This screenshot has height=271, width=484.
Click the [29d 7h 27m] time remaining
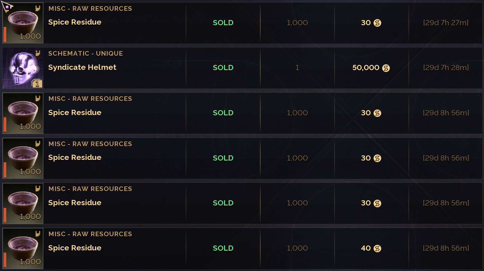tap(446, 23)
